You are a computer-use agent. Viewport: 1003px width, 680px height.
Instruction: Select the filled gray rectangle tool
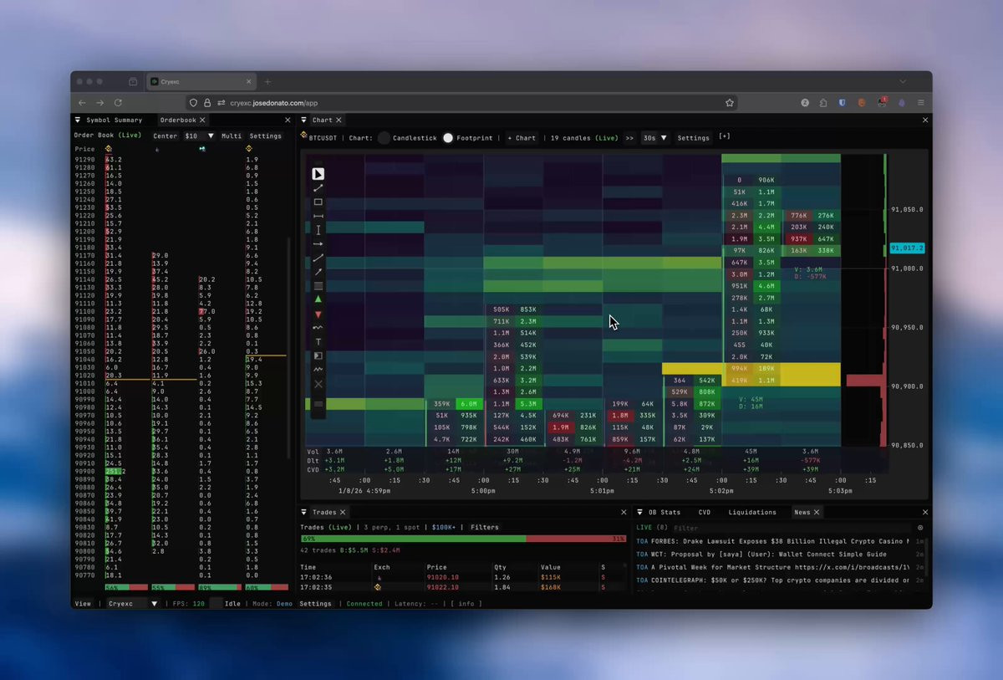[318, 286]
